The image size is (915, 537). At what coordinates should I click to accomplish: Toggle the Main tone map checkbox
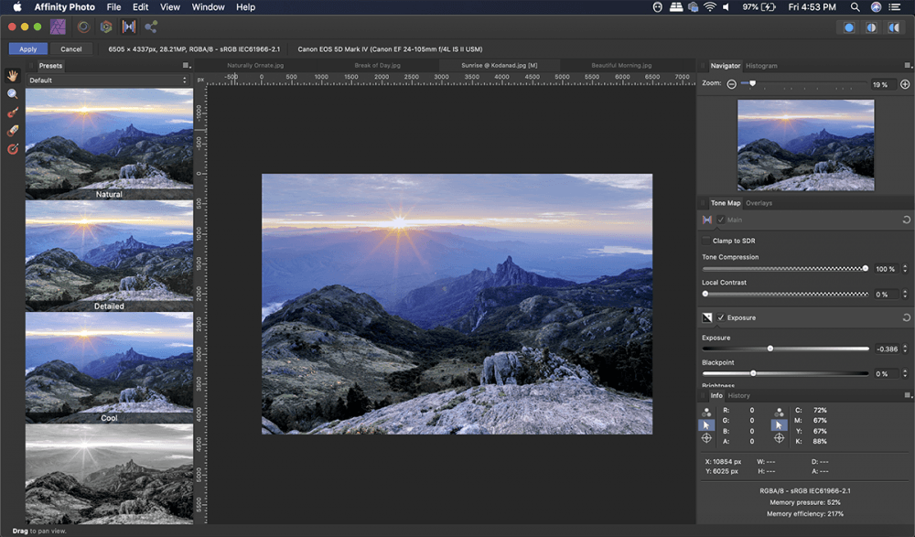pos(721,220)
